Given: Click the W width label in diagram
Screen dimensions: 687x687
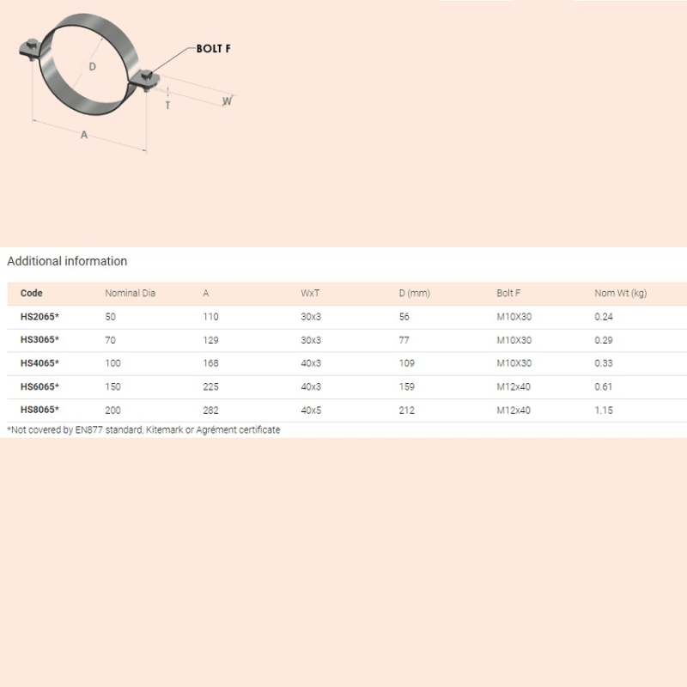Looking at the screenshot, I should 227,101.
